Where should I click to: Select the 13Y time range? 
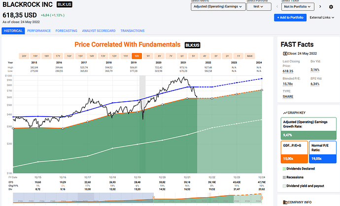103,56
